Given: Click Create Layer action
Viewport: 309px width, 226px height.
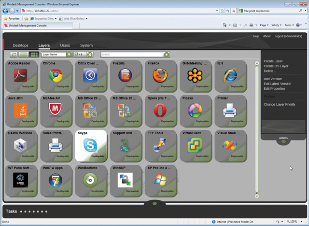Looking at the screenshot, I should click(273, 61).
